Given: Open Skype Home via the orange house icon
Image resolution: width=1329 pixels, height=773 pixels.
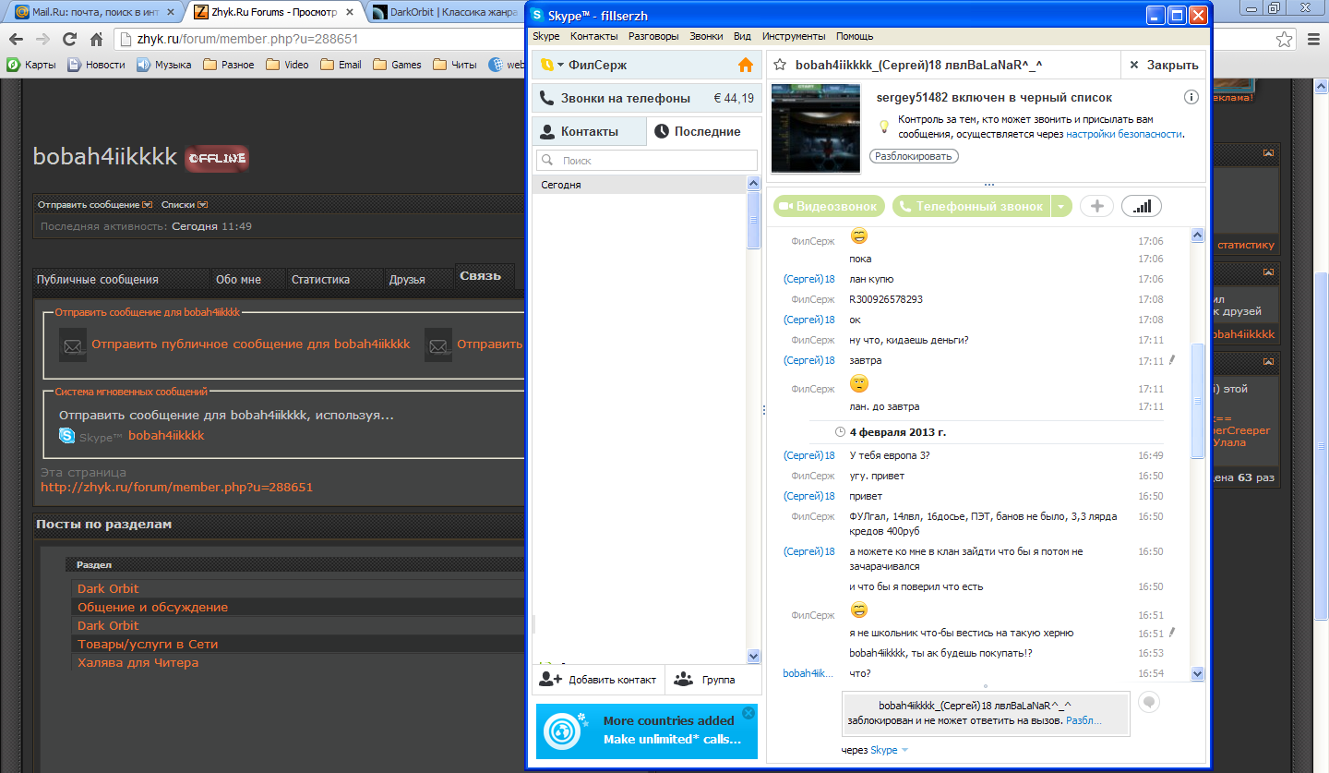Looking at the screenshot, I should click(746, 65).
